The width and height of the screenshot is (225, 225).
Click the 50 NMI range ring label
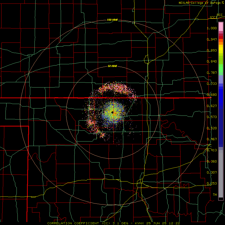click(112, 66)
